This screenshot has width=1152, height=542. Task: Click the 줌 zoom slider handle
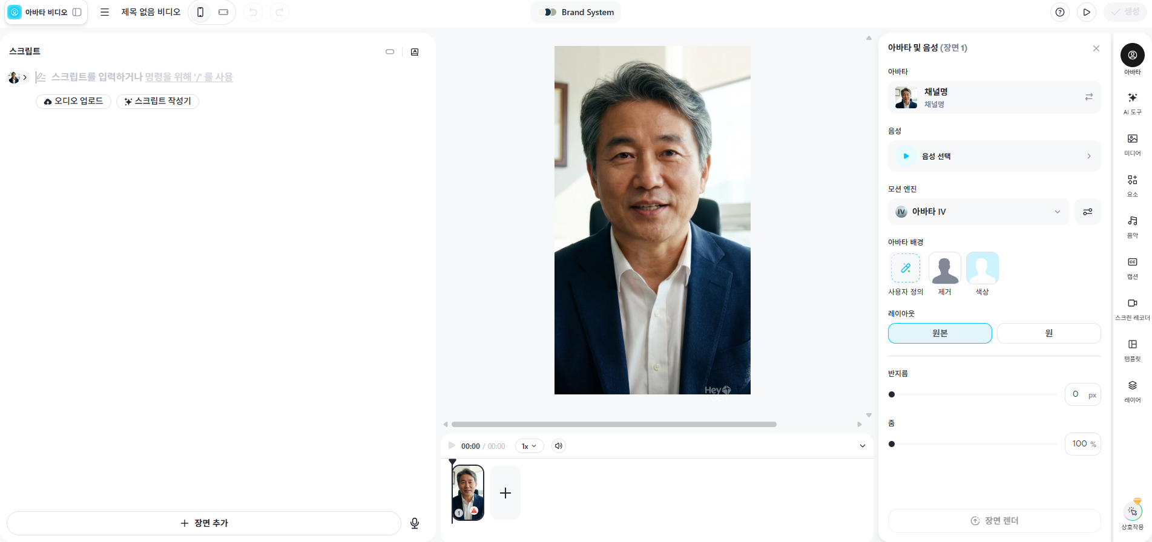pyautogui.click(x=892, y=444)
